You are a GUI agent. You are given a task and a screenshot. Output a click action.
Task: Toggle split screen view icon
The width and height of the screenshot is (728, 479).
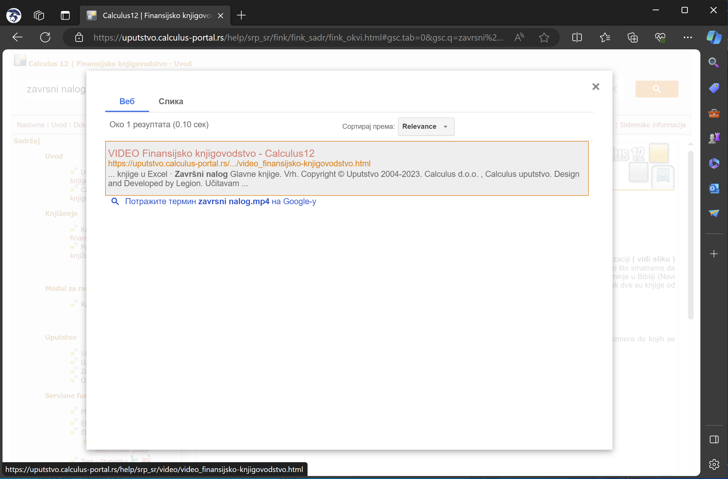pos(577,38)
